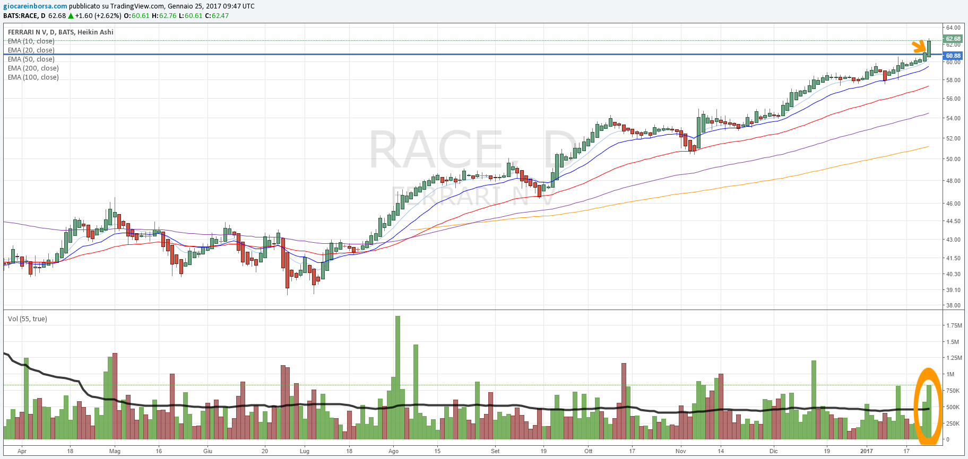Click the green 62.68 last price tag

953,39
